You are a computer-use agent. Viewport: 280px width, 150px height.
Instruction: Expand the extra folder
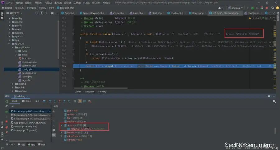tap(16, 51)
